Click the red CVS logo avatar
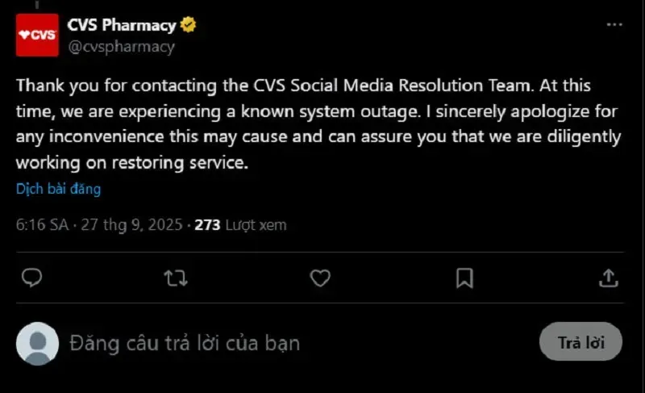The image size is (645, 393). click(37, 35)
